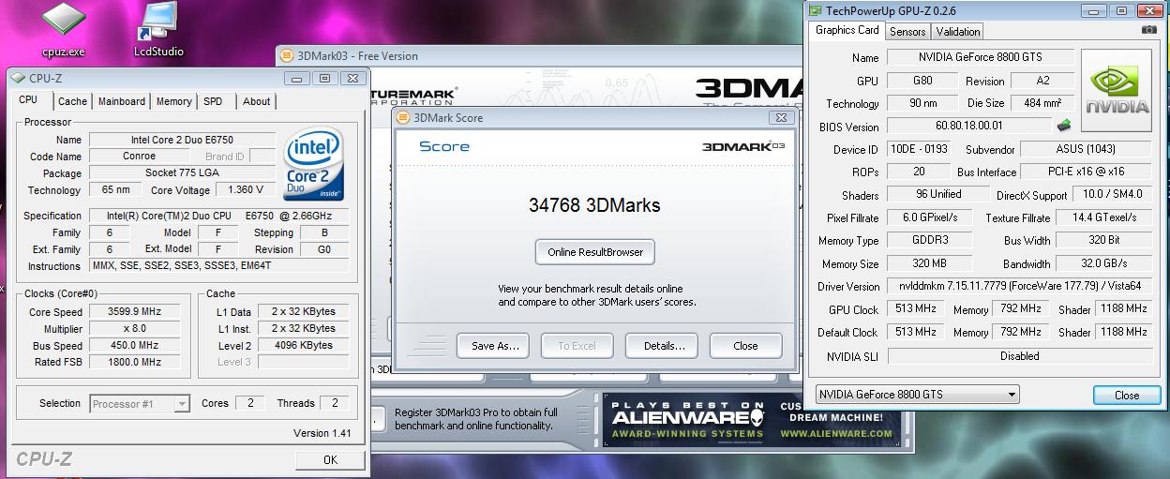Open the About tab in CPU-Z

coord(256,101)
